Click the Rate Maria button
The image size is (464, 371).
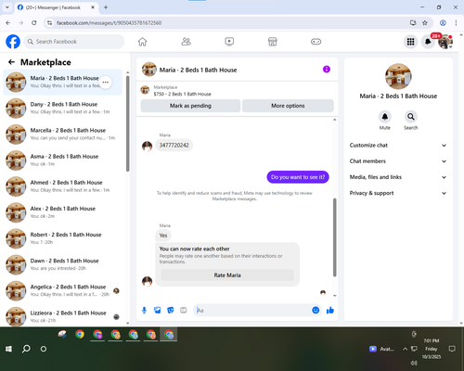tap(227, 275)
